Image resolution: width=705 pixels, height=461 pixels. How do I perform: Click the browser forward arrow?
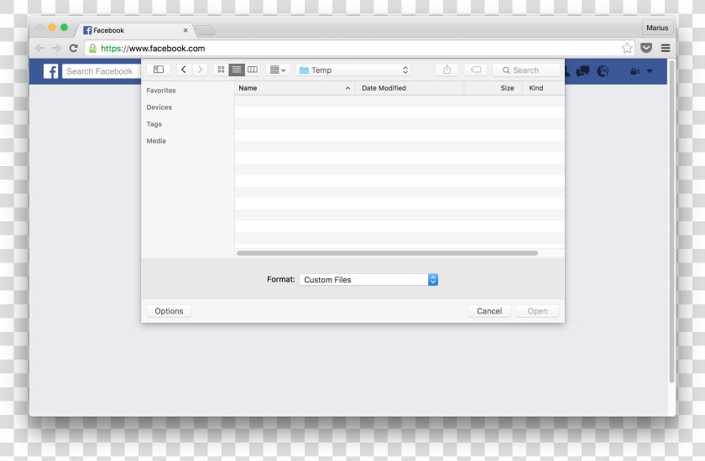click(x=56, y=48)
